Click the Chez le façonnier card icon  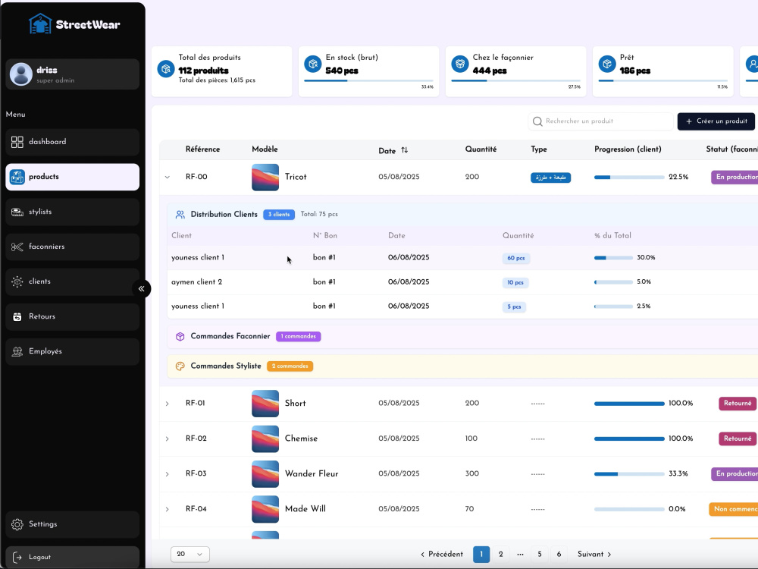[x=460, y=64]
